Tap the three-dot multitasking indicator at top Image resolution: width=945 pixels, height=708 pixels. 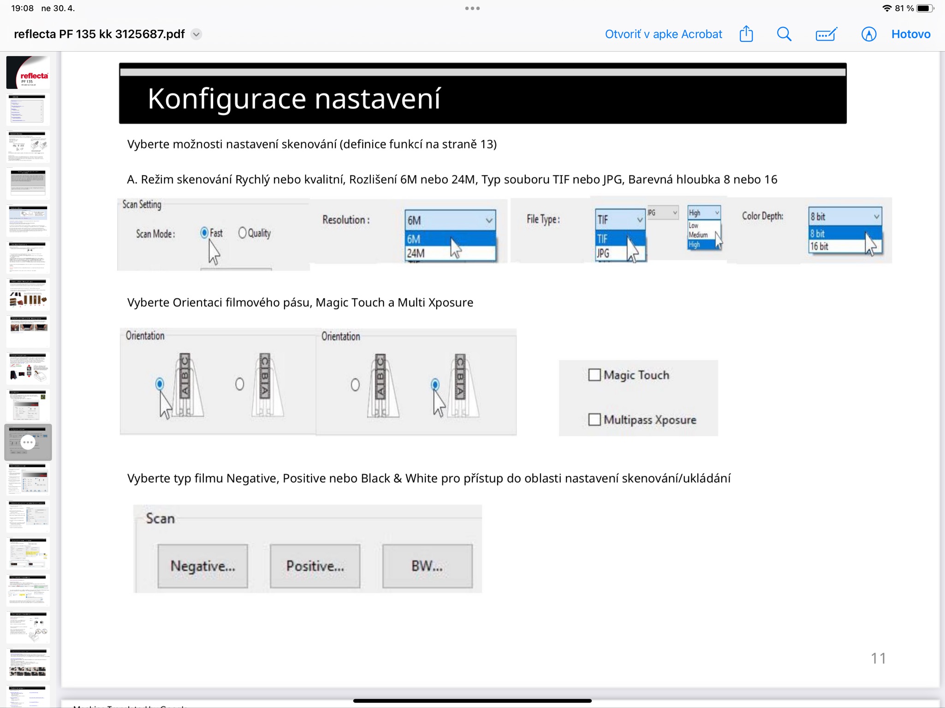(x=472, y=8)
